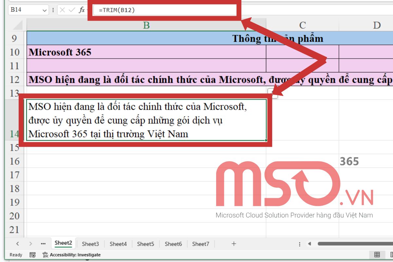Viewport: 393px width, 262px height.
Task: Click the cell containing Microsoft 365
Action: click(x=146, y=52)
